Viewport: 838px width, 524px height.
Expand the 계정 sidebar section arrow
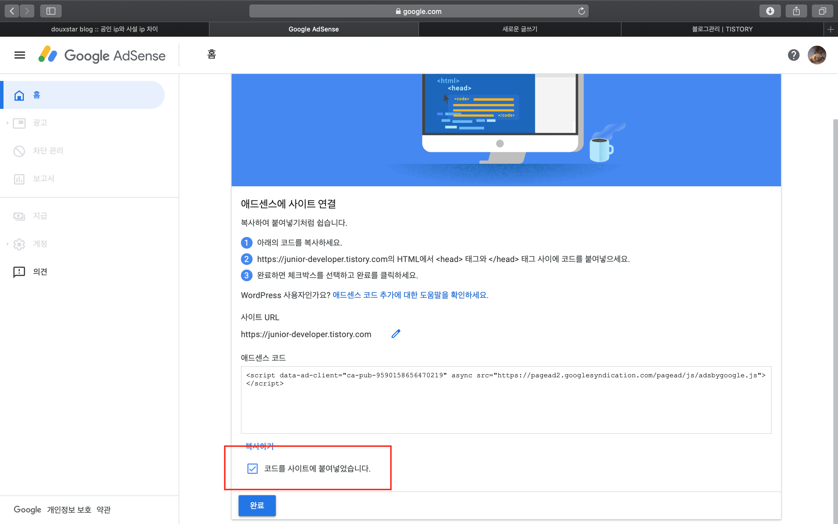(7, 244)
